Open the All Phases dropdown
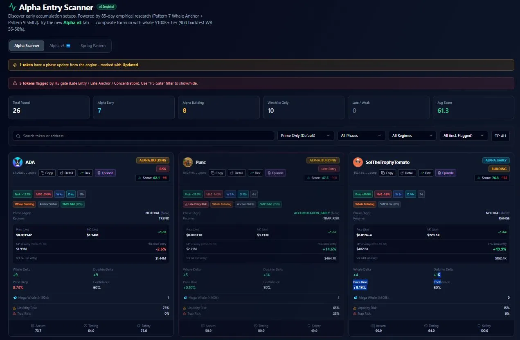The height and width of the screenshot is (340, 520). click(361, 136)
